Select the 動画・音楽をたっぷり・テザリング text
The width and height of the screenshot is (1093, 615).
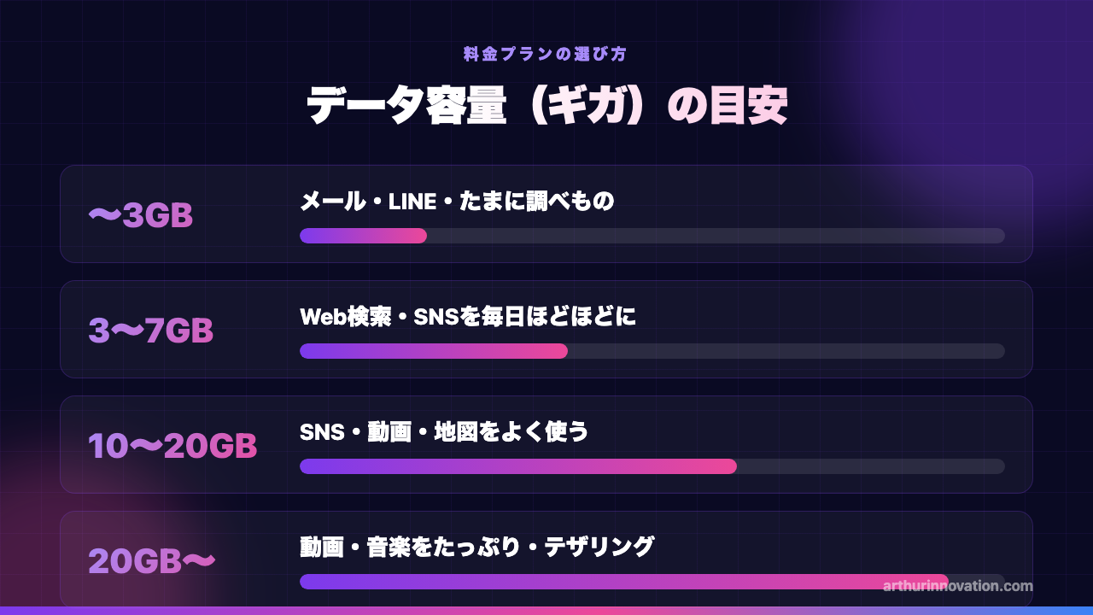[476, 547]
